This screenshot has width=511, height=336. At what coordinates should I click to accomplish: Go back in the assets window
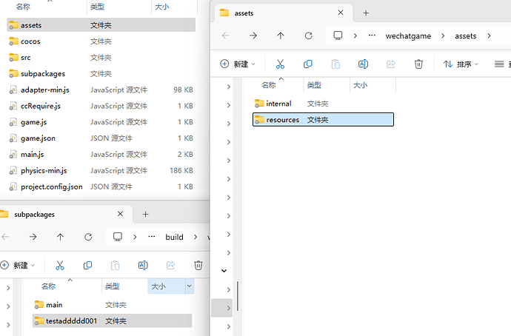point(226,36)
